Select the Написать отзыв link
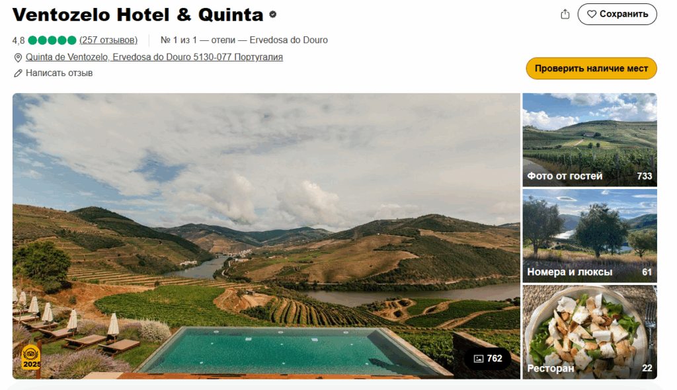Image resolution: width=677 pixels, height=390 pixels. [59, 73]
